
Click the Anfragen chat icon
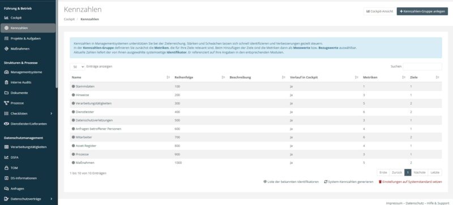pos(6,189)
